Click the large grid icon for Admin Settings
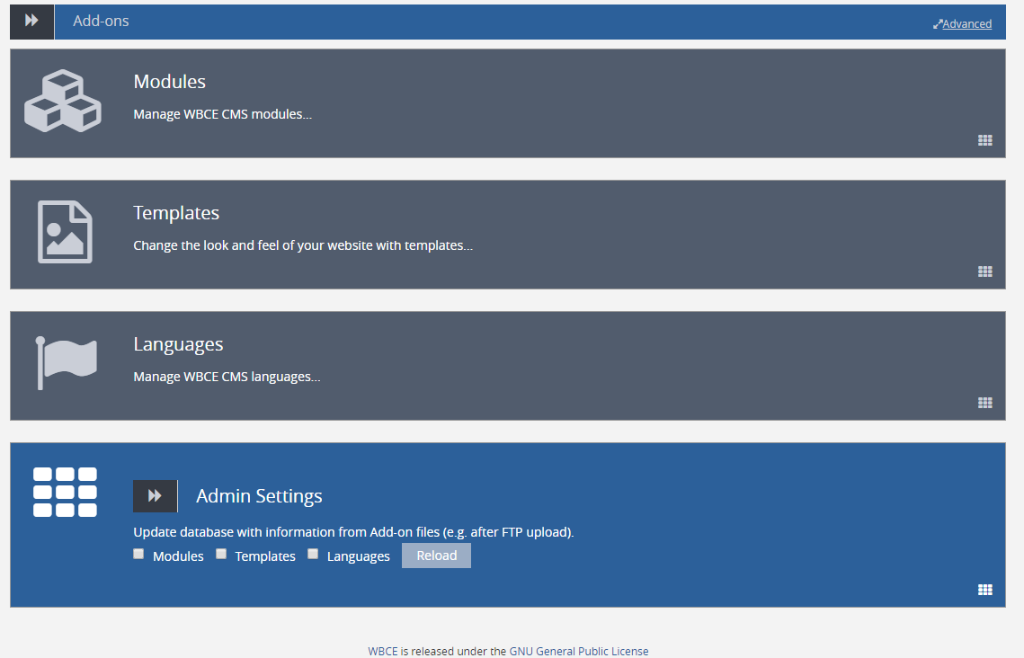The width and height of the screenshot is (1024, 658). (x=65, y=493)
